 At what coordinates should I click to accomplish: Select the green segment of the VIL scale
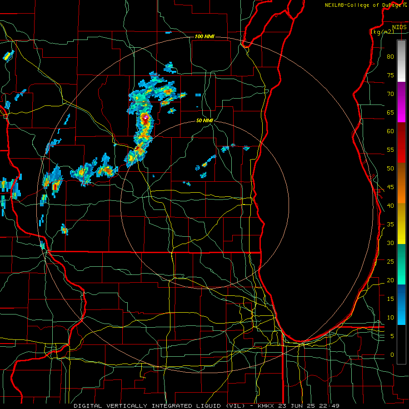point(401,264)
